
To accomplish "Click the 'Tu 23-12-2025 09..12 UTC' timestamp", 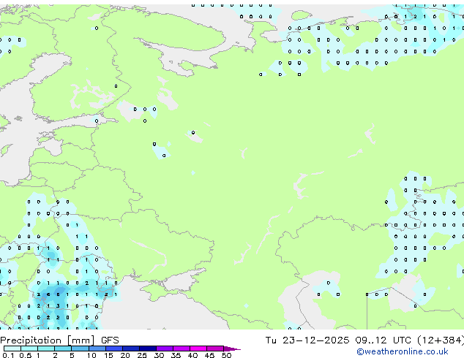I will [x=338, y=340].
